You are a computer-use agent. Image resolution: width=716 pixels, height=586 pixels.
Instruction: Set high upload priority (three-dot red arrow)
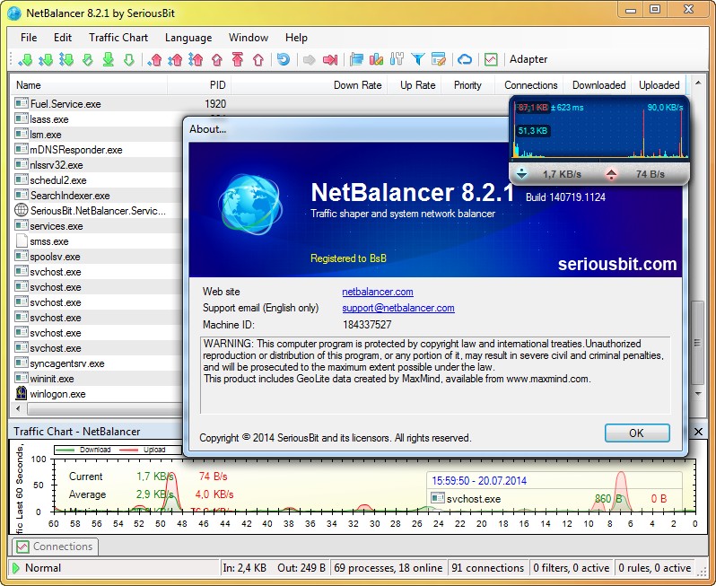pos(196,59)
